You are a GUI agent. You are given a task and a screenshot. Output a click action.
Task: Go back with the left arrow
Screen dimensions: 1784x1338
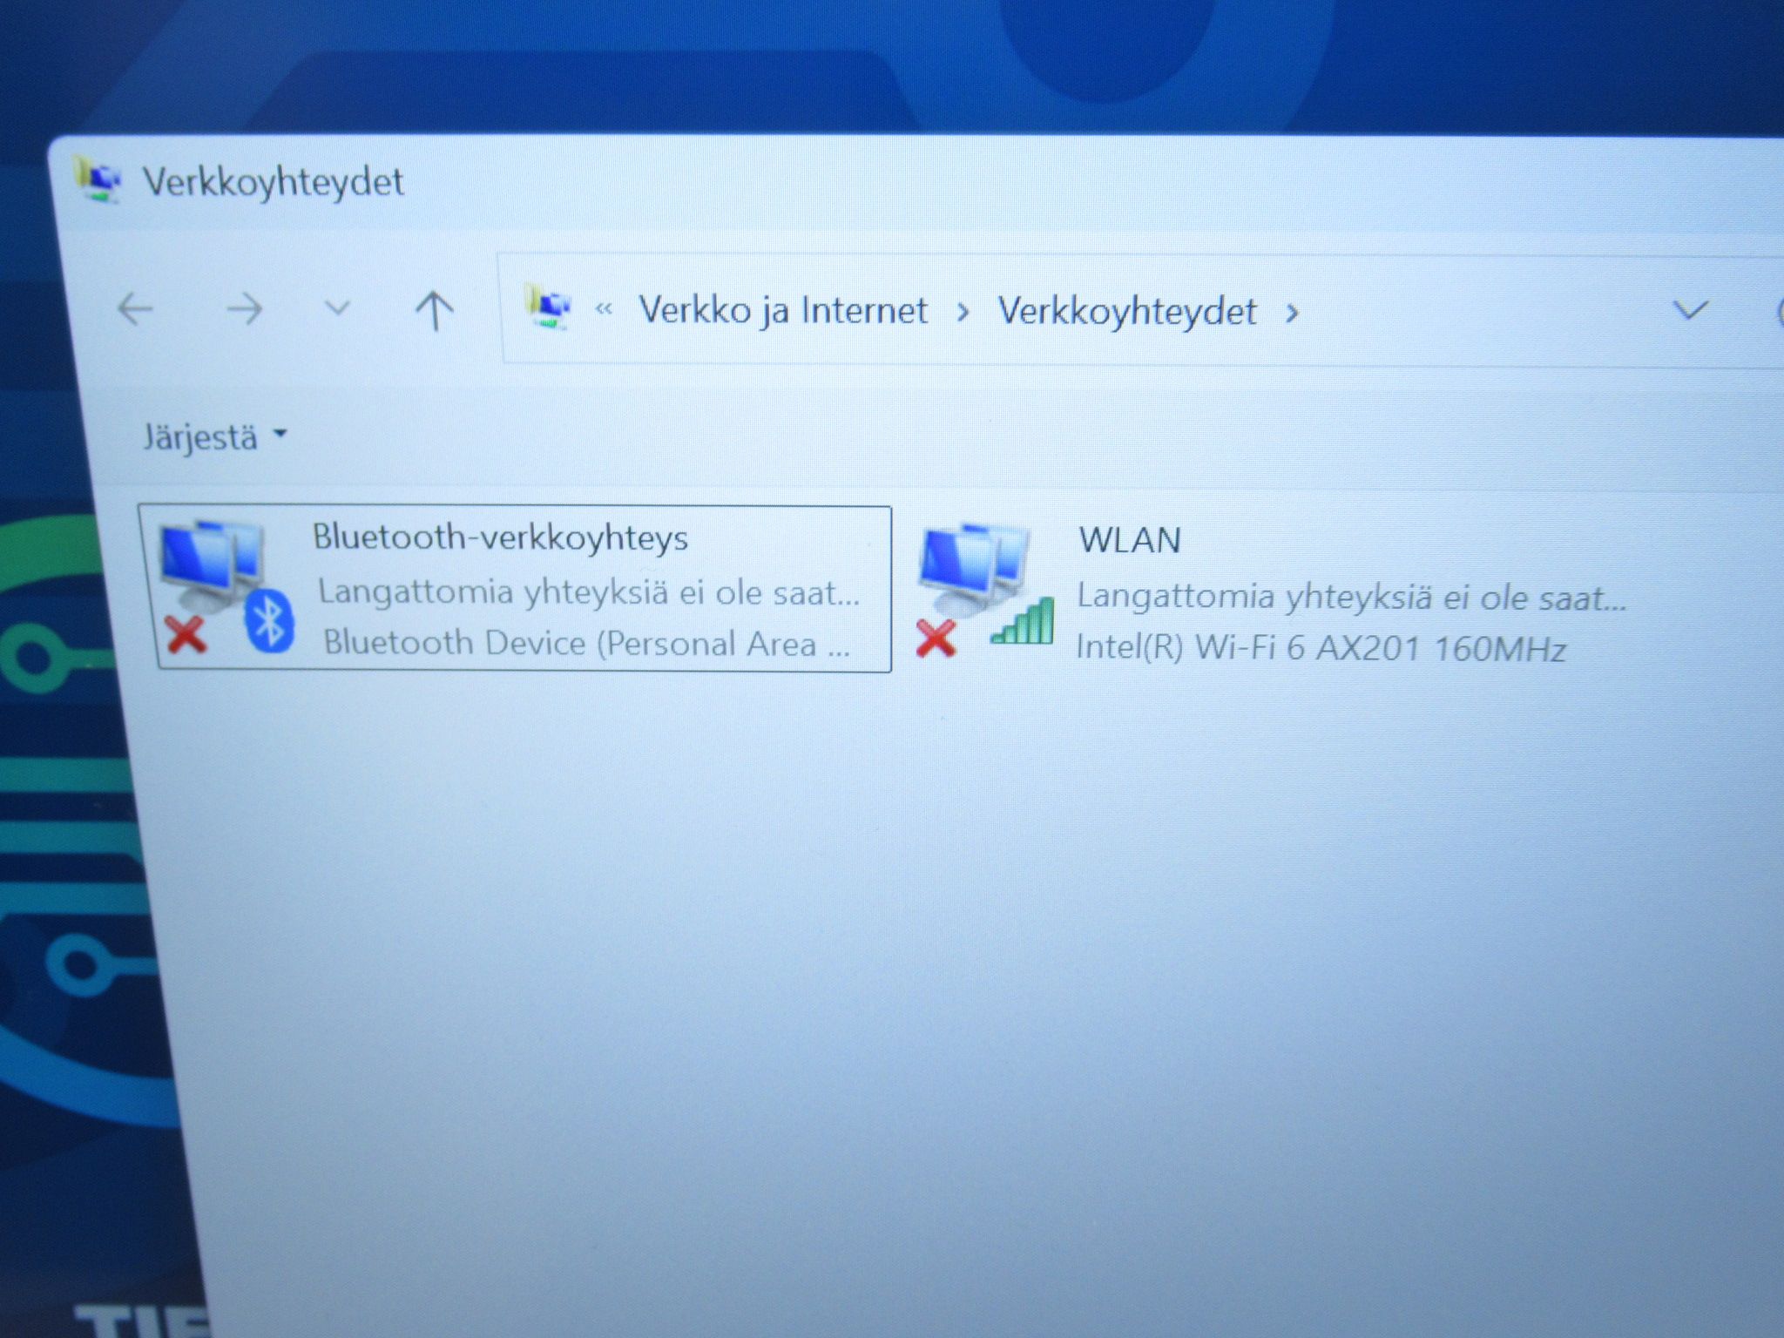pos(135,308)
